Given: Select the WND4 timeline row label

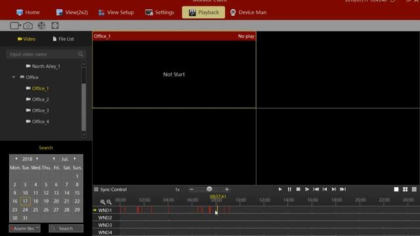Looking at the screenshot, I should (105, 233).
